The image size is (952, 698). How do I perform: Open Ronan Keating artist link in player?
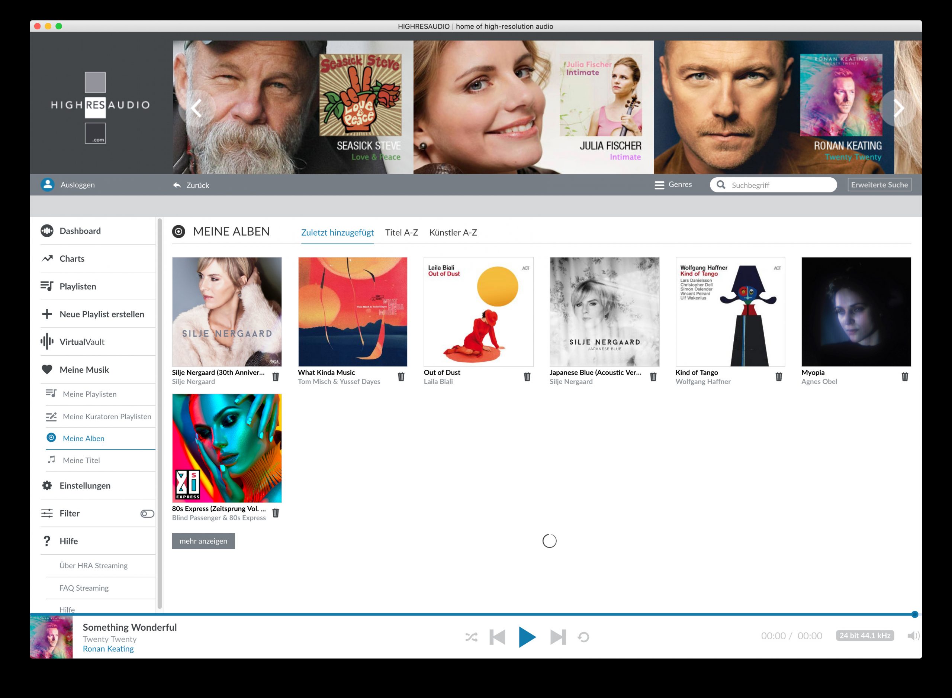click(109, 649)
